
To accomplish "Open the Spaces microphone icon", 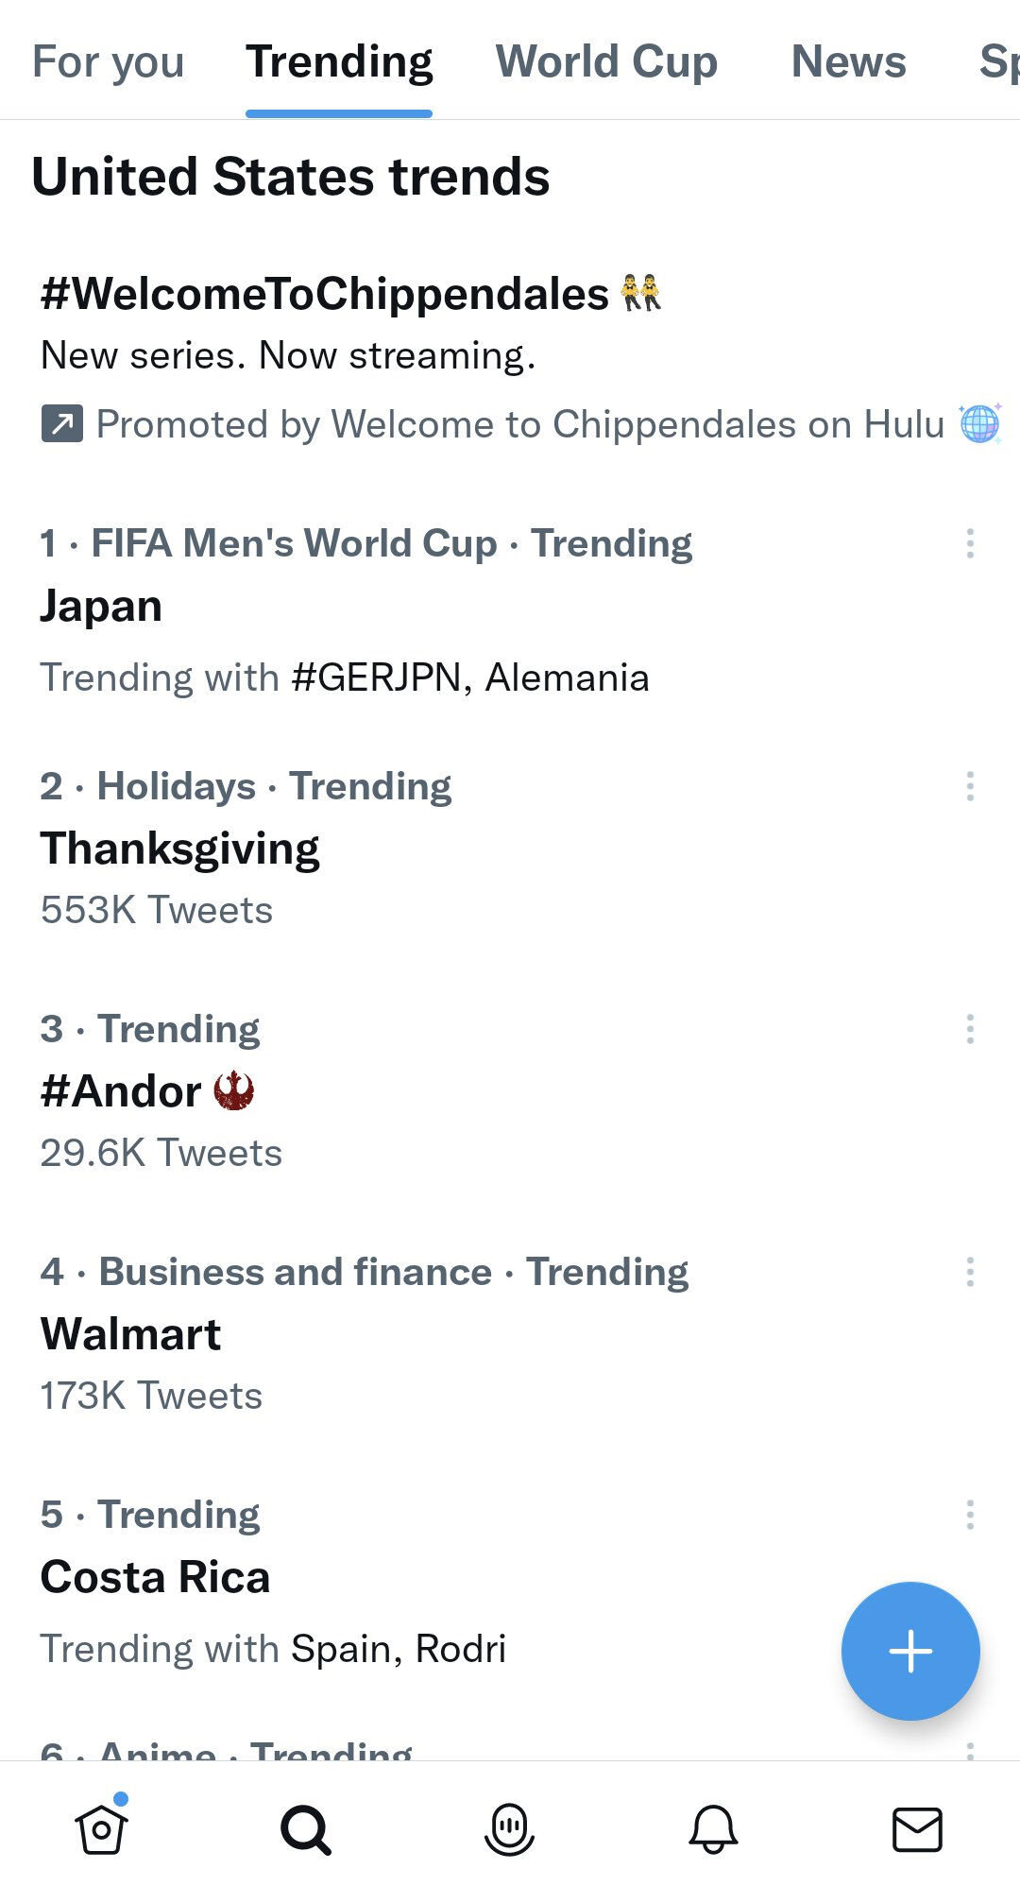I will [x=510, y=1829].
